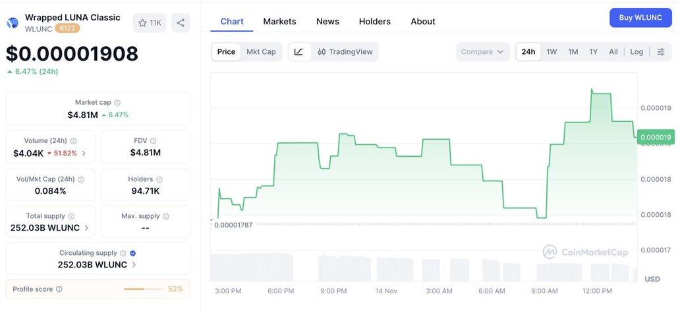Open the Compare dropdown
Image resolution: width=680 pixels, height=311 pixels.
coord(482,52)
